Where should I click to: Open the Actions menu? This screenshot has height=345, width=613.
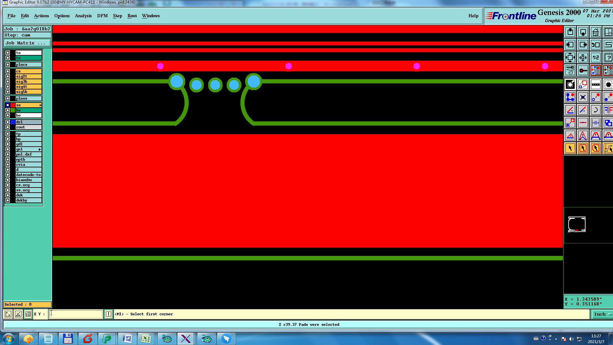coord(42,16)
